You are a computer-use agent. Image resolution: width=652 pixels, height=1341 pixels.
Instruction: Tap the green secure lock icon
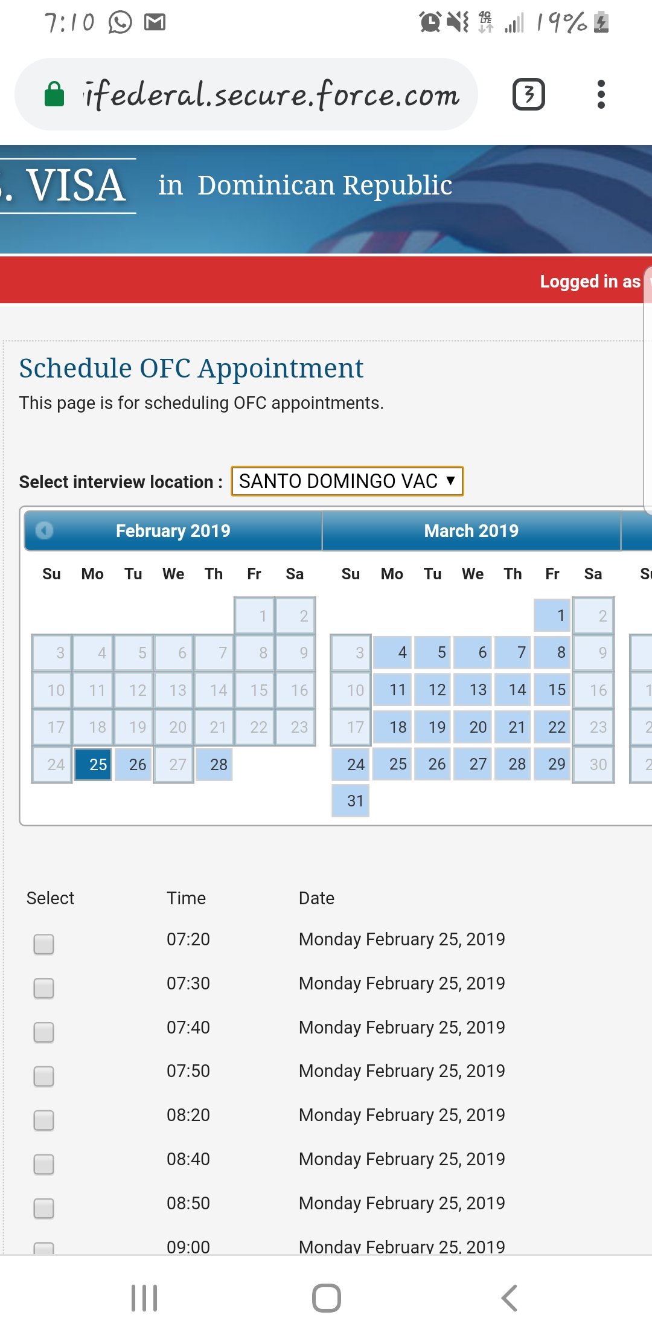[54, 94]
